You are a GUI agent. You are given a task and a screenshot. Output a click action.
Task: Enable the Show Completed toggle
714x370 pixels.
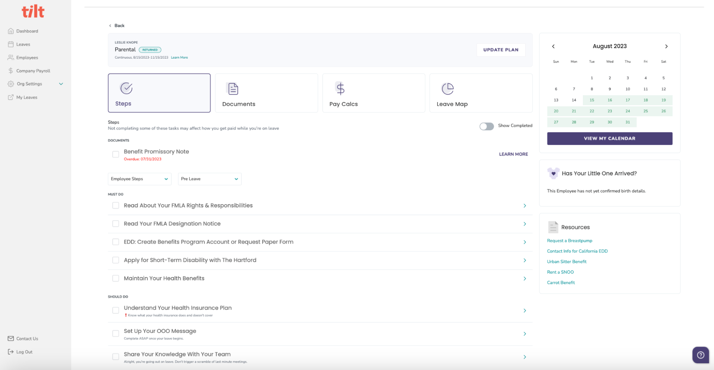point(486,126)
